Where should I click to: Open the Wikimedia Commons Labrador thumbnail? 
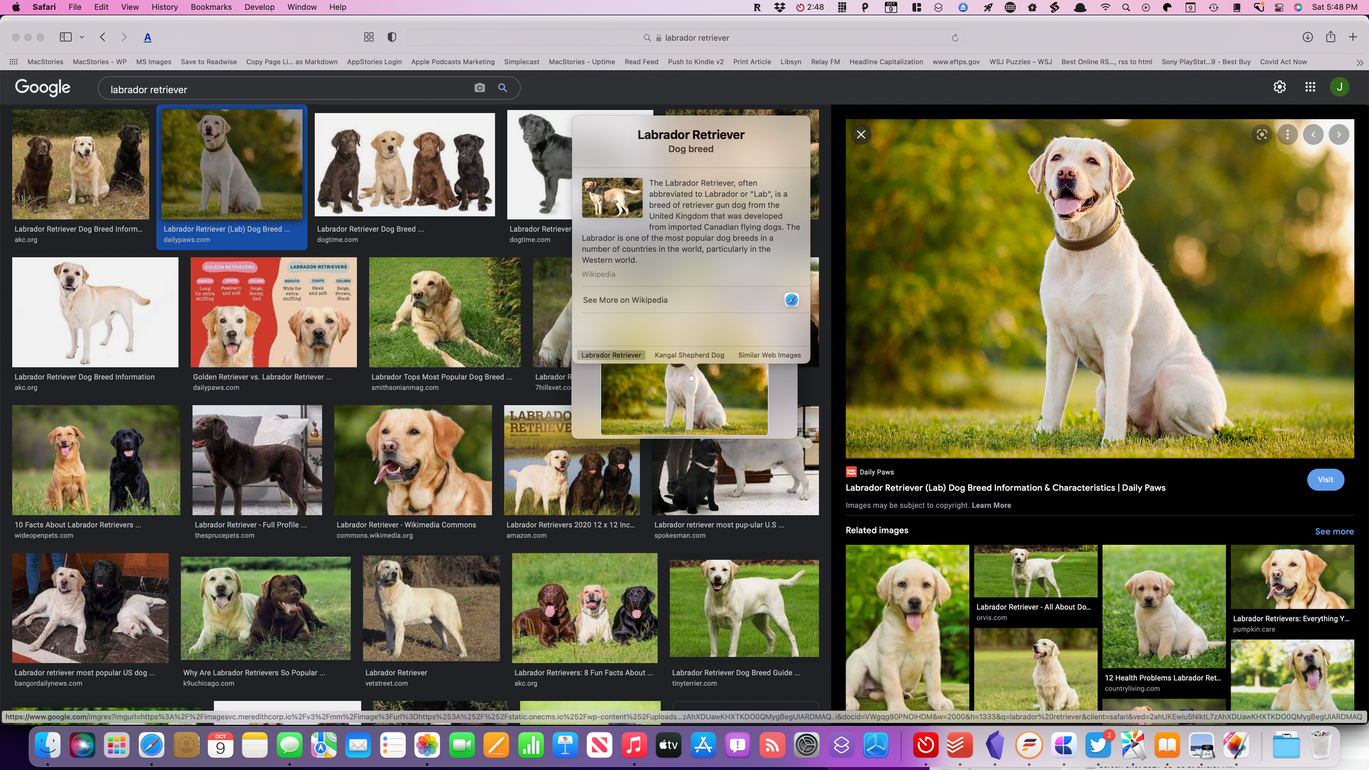coord(413,460)
